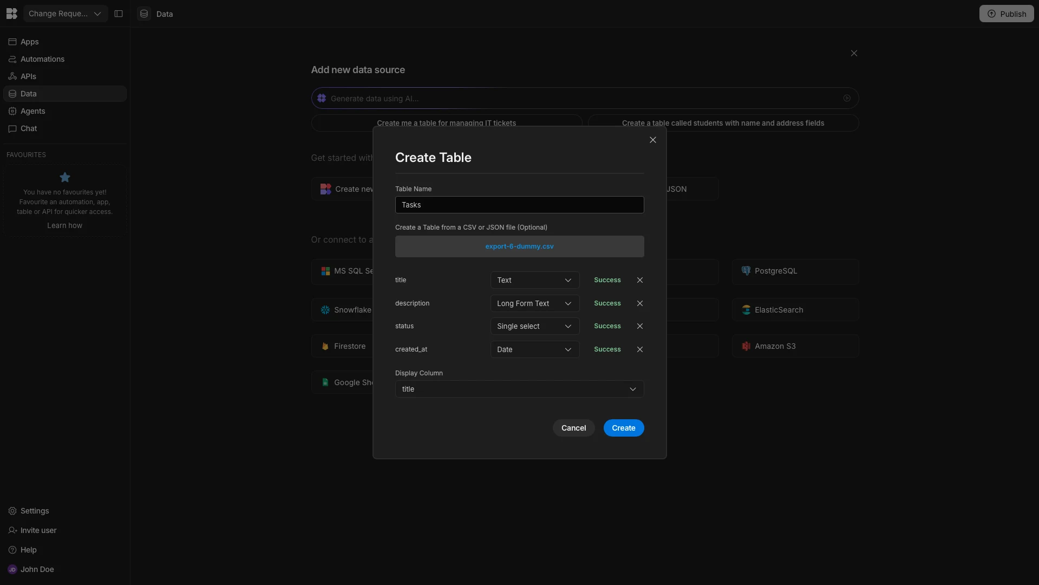The image size is (1039, 585).
Task: Click the Data database icon in header
Action: (x=144, y=14)
